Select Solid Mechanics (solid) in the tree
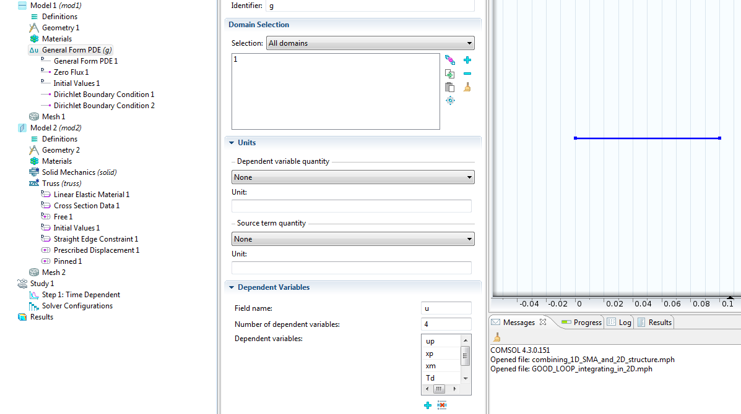The height and width of the screenshot is (414, 741). point(79,172)
